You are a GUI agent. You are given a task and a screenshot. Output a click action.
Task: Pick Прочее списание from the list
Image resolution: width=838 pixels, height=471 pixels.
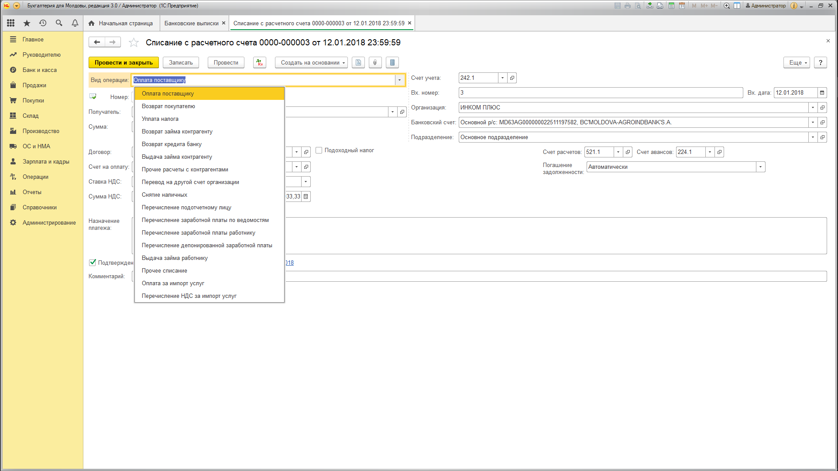pyautogui.click(x=209, y=270)
